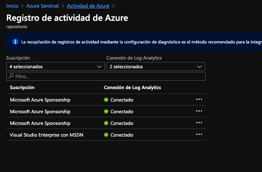262x172 pixels.
Task: Click the green check icon in the Visual Studio Enterprise row
Action: pos(106,135)
